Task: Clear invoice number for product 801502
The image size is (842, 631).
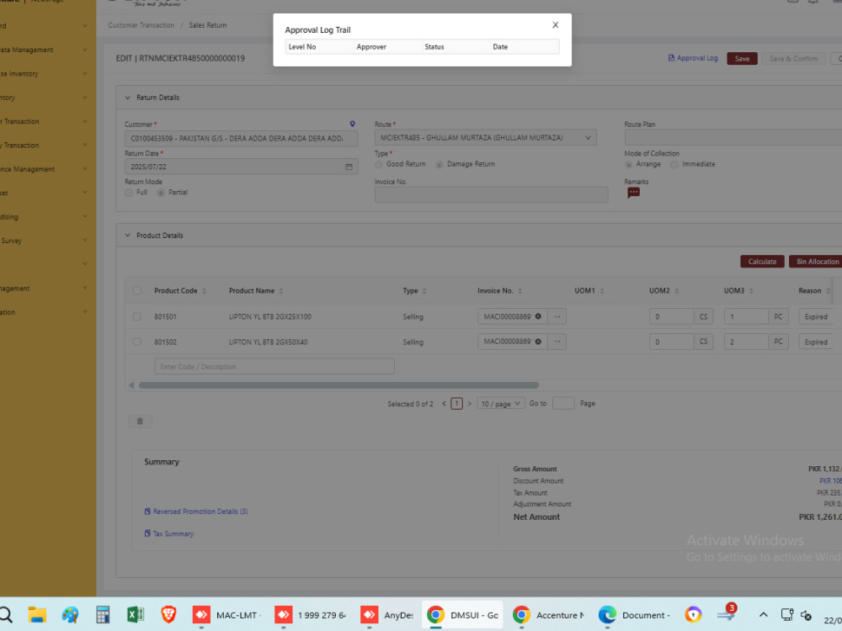Action: (x=538, y=342)
